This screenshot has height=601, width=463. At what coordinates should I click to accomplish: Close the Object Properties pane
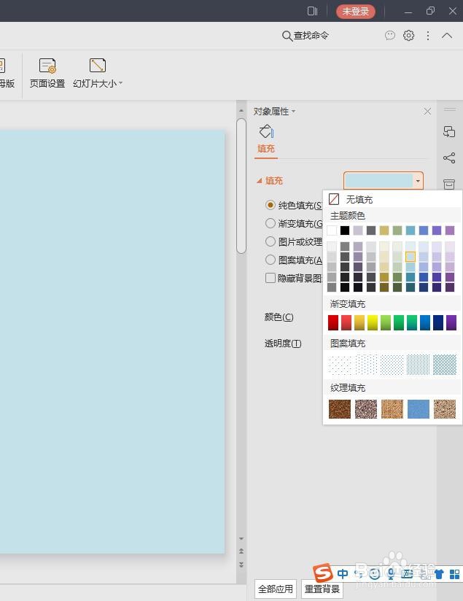pos(427,111)
